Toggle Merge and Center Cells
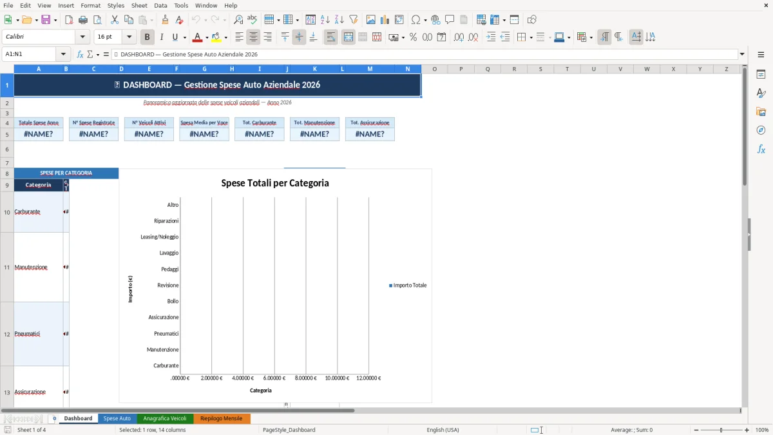The image size is (773, 435). 348,37
